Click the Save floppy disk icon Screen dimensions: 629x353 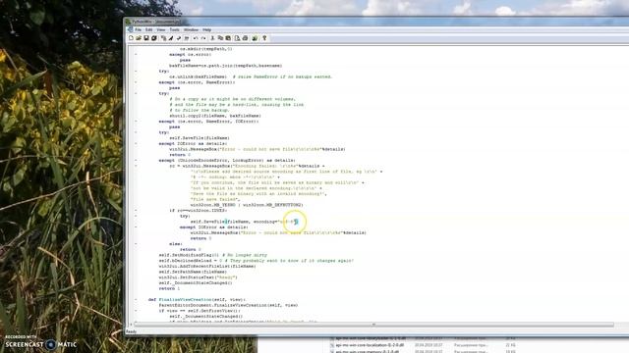click(146, 38)
